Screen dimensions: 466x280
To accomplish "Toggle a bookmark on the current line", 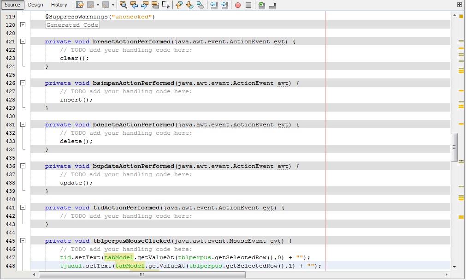I will [x=199, y=5].
